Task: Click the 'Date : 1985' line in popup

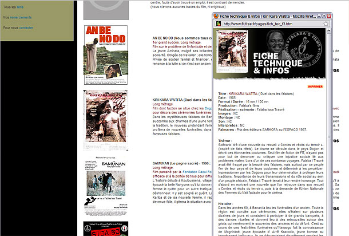Action: pos(227,97)
